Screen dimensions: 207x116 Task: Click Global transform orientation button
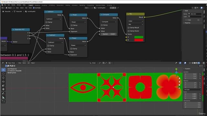pos(94,63)
